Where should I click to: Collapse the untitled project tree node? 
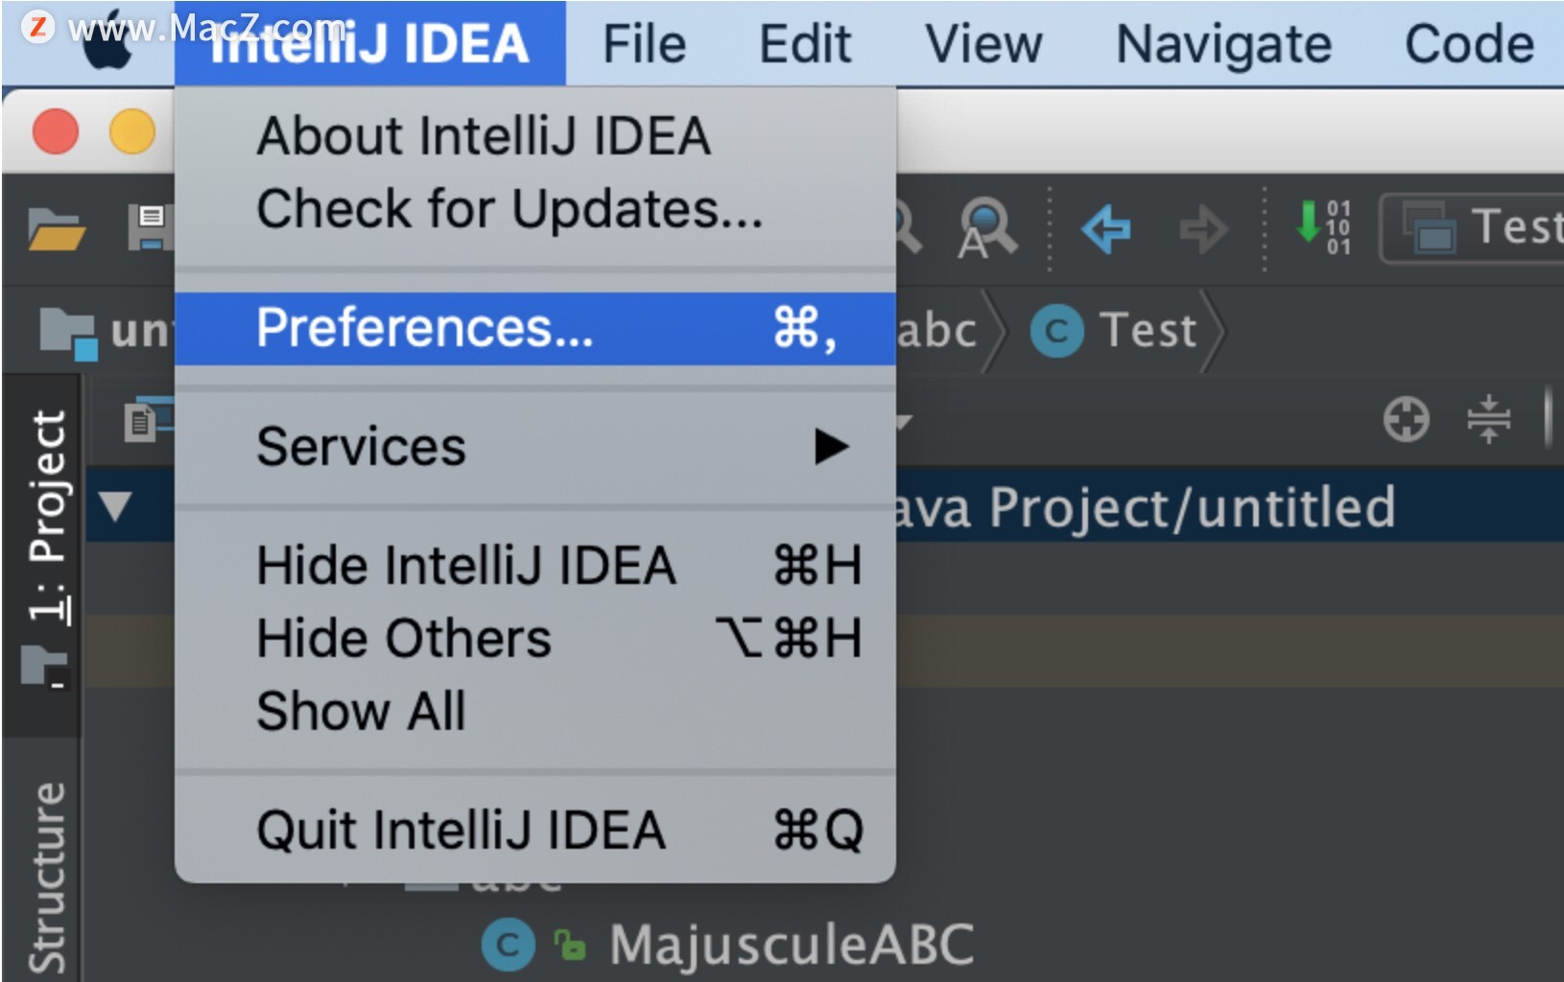115,505
